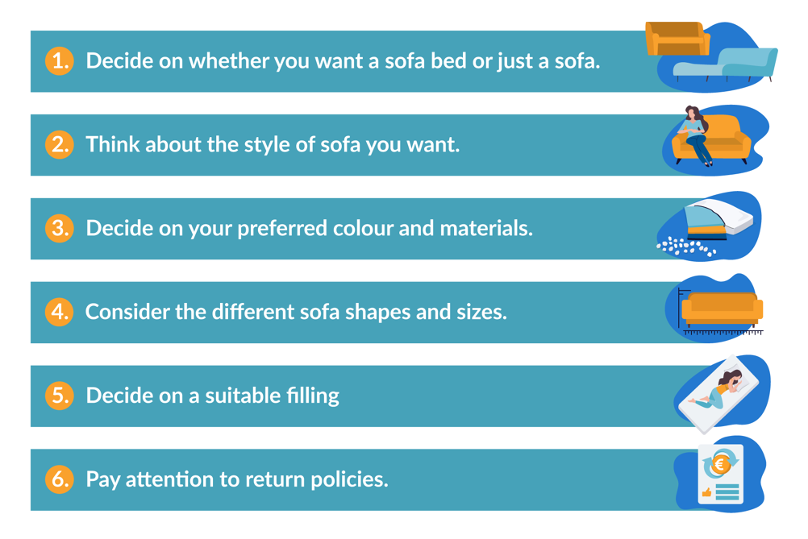Click the euro coin refund icon
The image size is (808, 539).
click(x=721, y=463)
